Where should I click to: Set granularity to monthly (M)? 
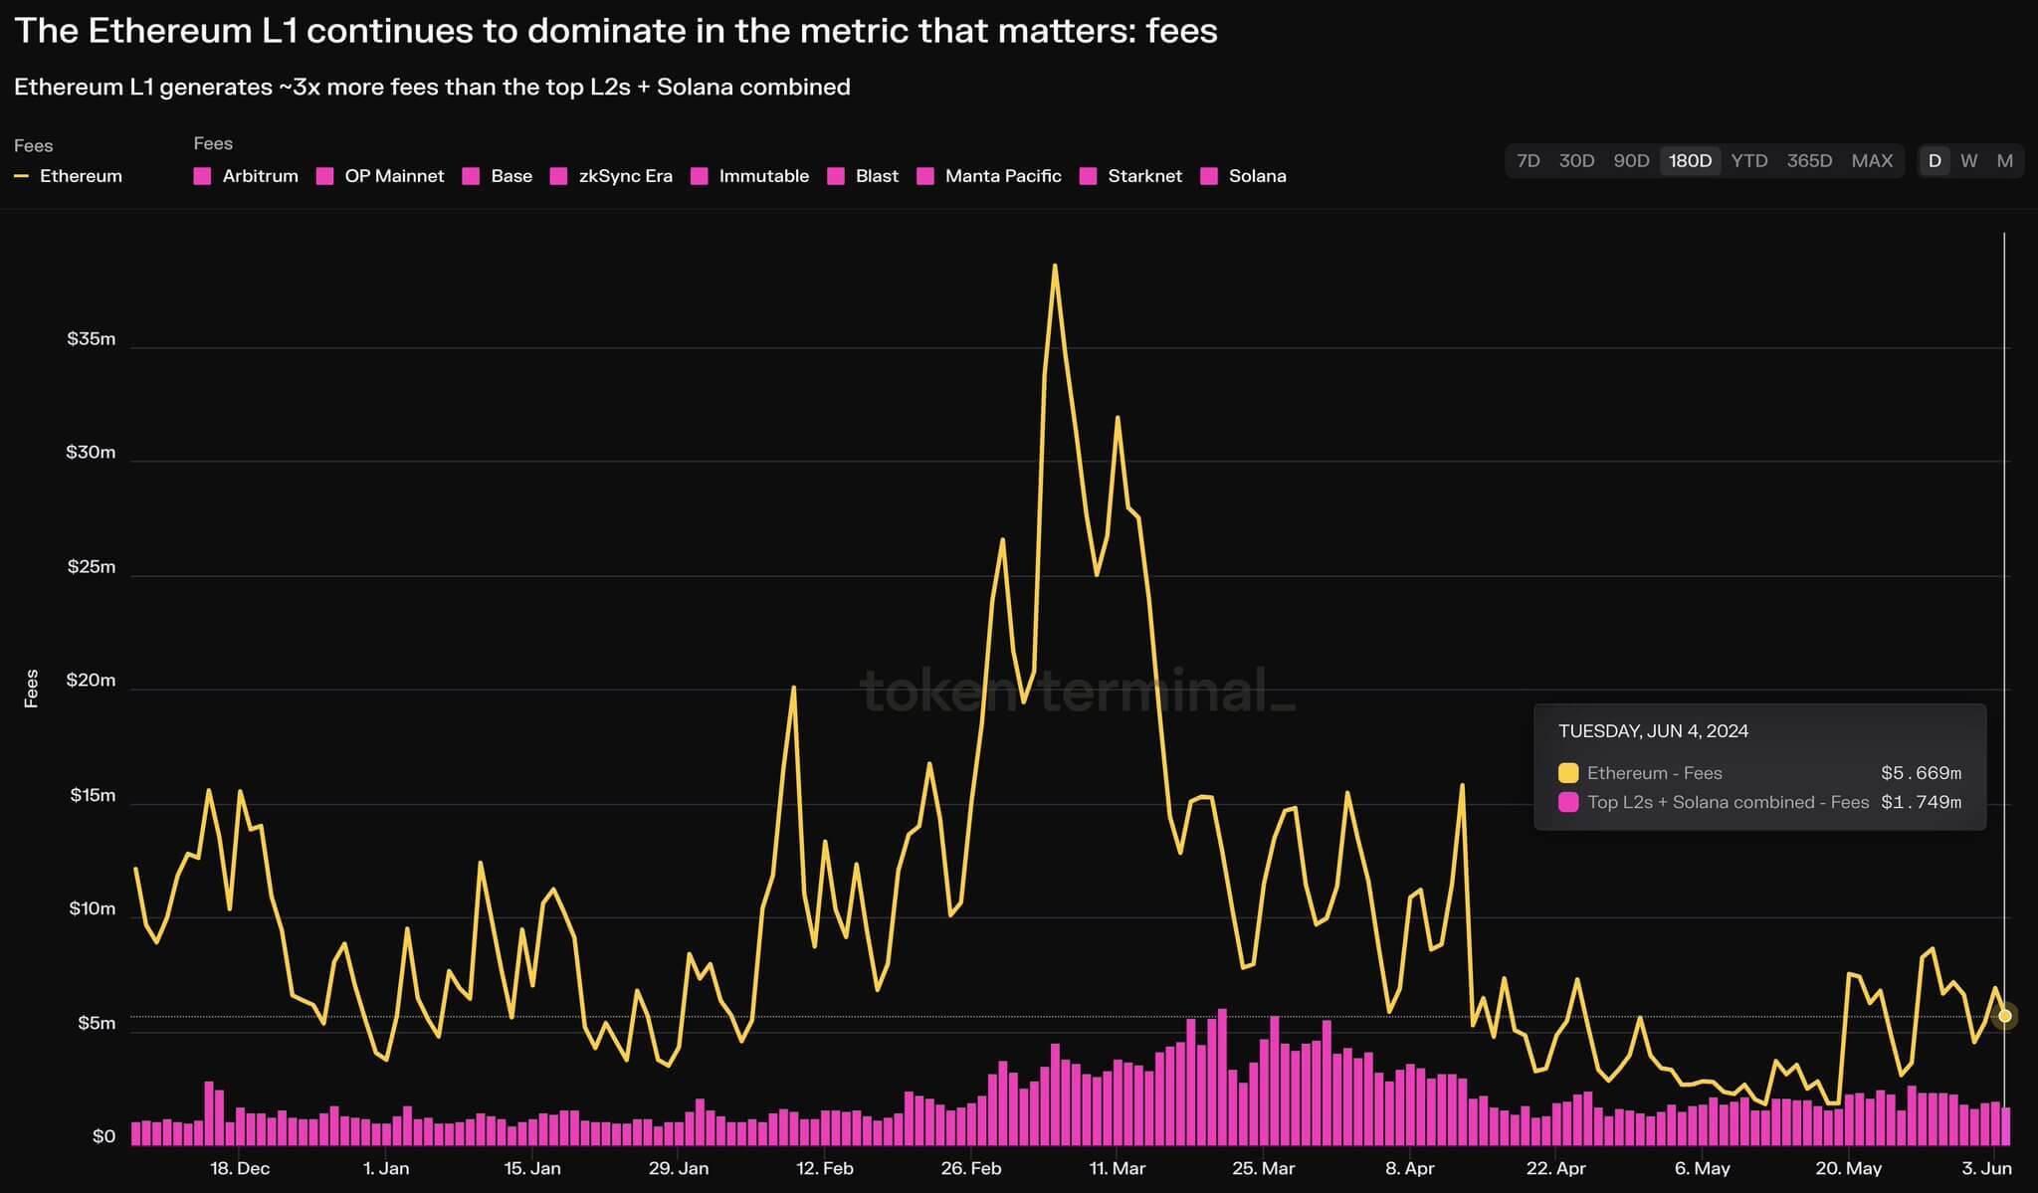pos(2004,160)
